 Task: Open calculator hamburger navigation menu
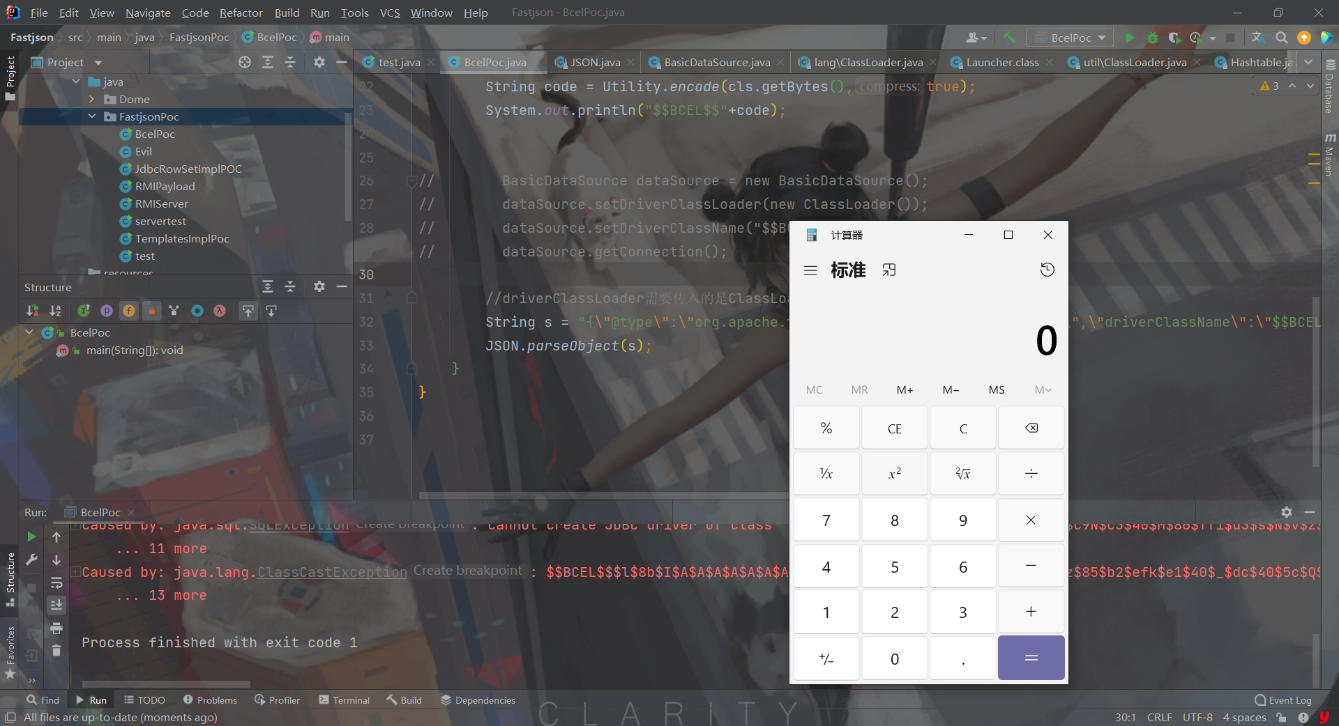tap(810, 270)
